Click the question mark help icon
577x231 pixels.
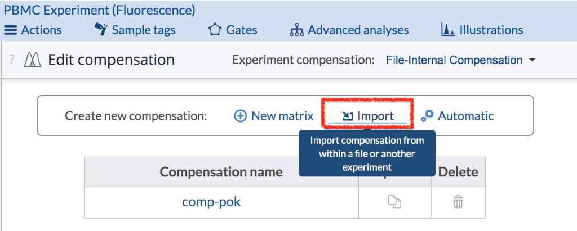[x=12, y=60]
